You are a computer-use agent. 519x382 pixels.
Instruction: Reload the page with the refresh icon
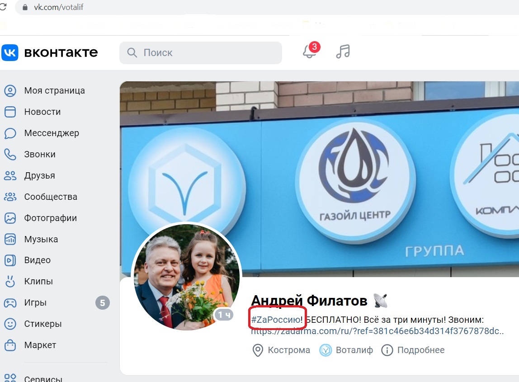pyautogui.click(x=3, y=7)
